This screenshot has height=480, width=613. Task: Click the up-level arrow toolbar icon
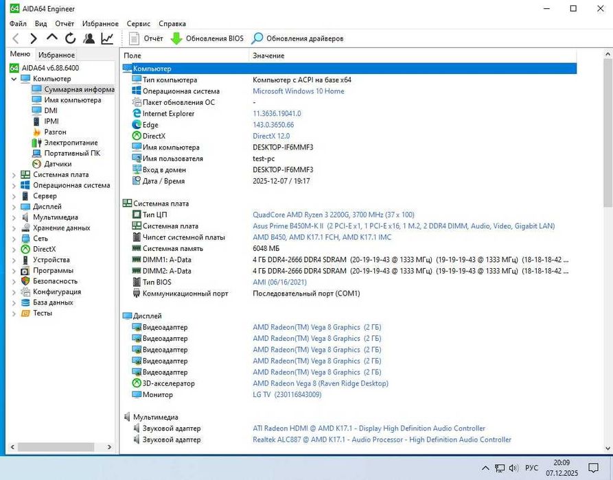click(52, 38)
